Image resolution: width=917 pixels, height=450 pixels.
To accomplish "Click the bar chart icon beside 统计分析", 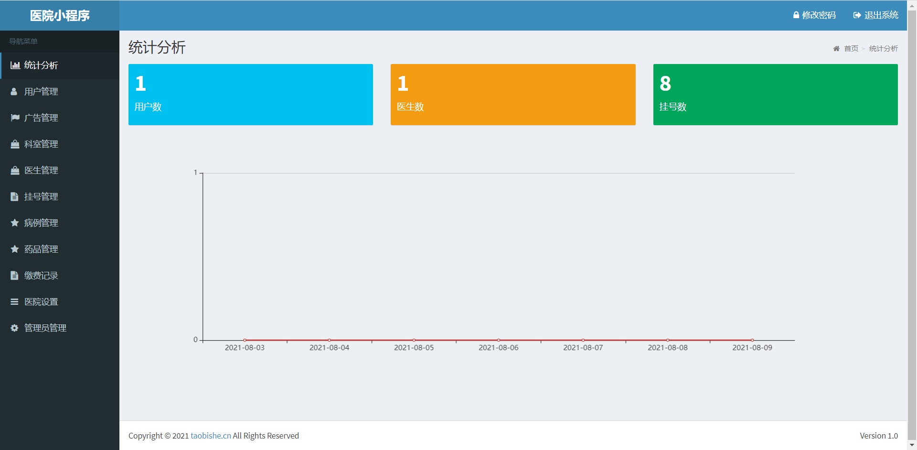I will click(15, 65).
